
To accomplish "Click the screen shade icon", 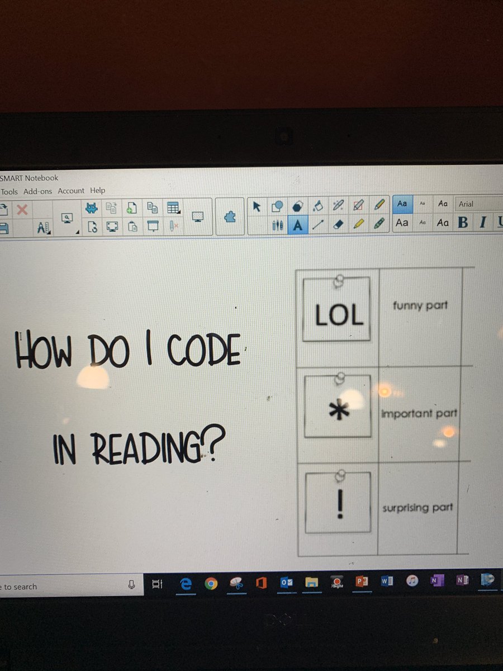I will click(x=153, y=226).
